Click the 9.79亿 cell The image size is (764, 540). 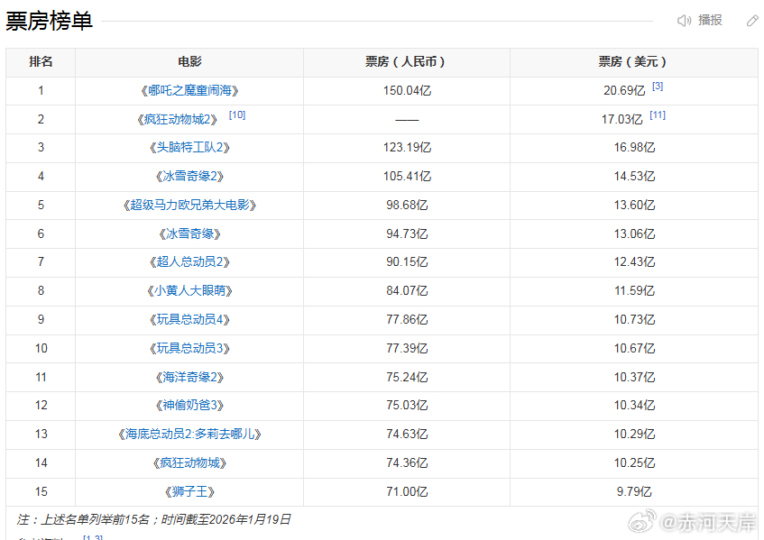click(634, 491)
